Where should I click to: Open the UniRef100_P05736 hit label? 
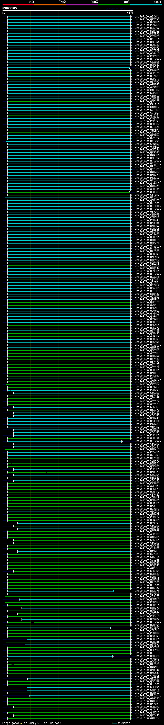(x=147, y=452)
